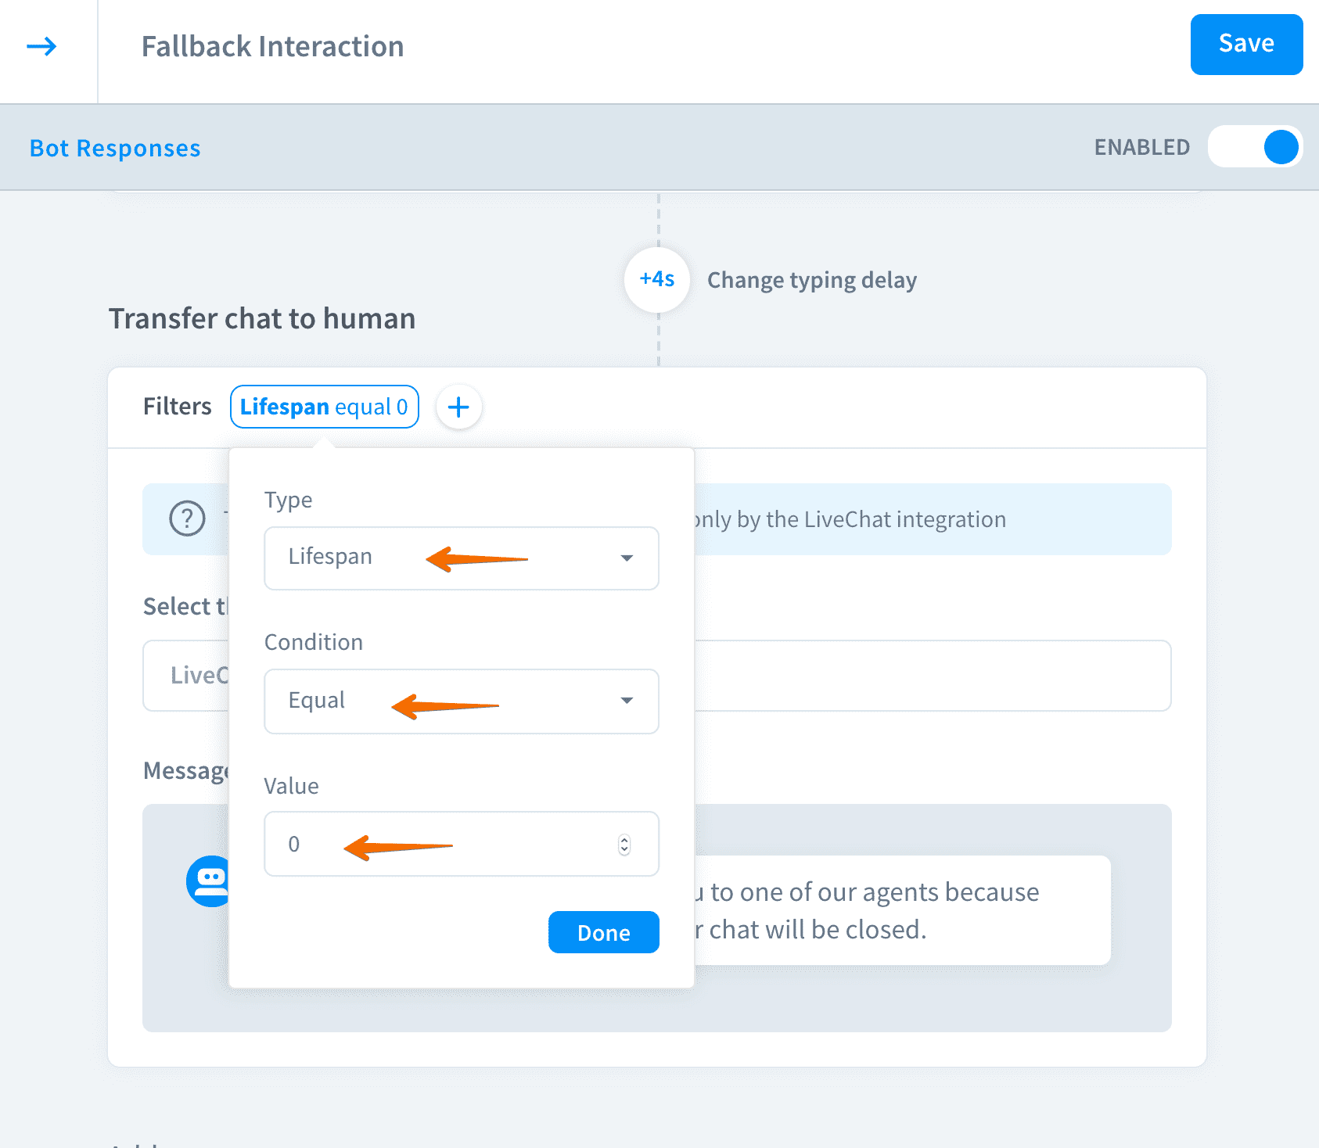Save the Fallback Interaction
The height and width of the screenshot is (1148, 1319).
[1245, 45]
